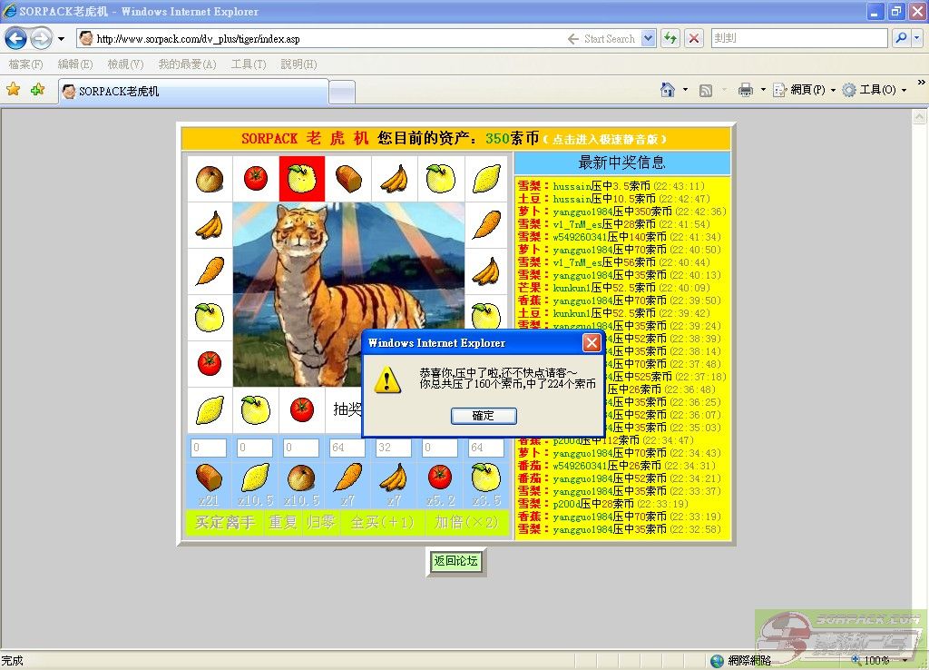Open the 我的最愛(A) Favorites menu
Image resolution: width=929 pixels, height=670 pixels.
[x=187, y=64]
